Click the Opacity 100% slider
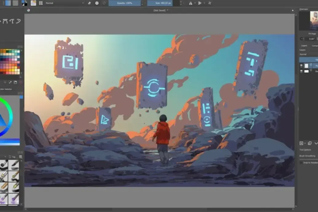 pyautogui.click(x=124, y=3)
